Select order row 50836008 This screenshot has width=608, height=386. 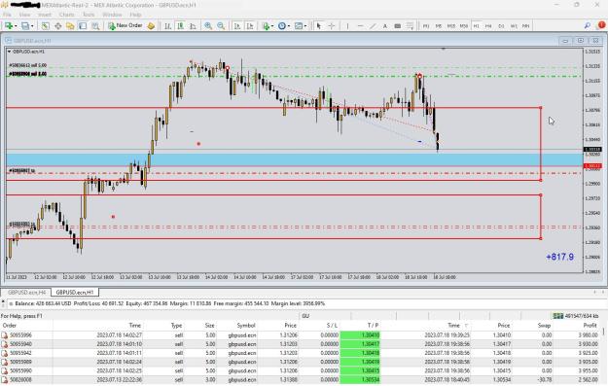pyautogui.click(x=301, y=380)
